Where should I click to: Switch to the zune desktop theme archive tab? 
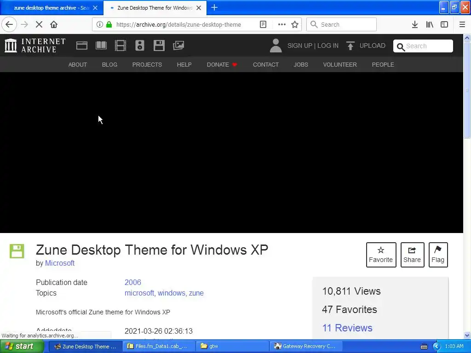tap(51, 8)
